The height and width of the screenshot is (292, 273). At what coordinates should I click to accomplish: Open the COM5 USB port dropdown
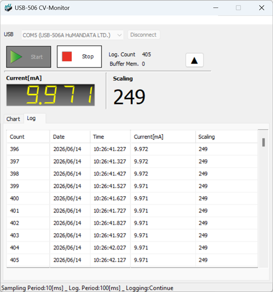click(x=72, y=35)
